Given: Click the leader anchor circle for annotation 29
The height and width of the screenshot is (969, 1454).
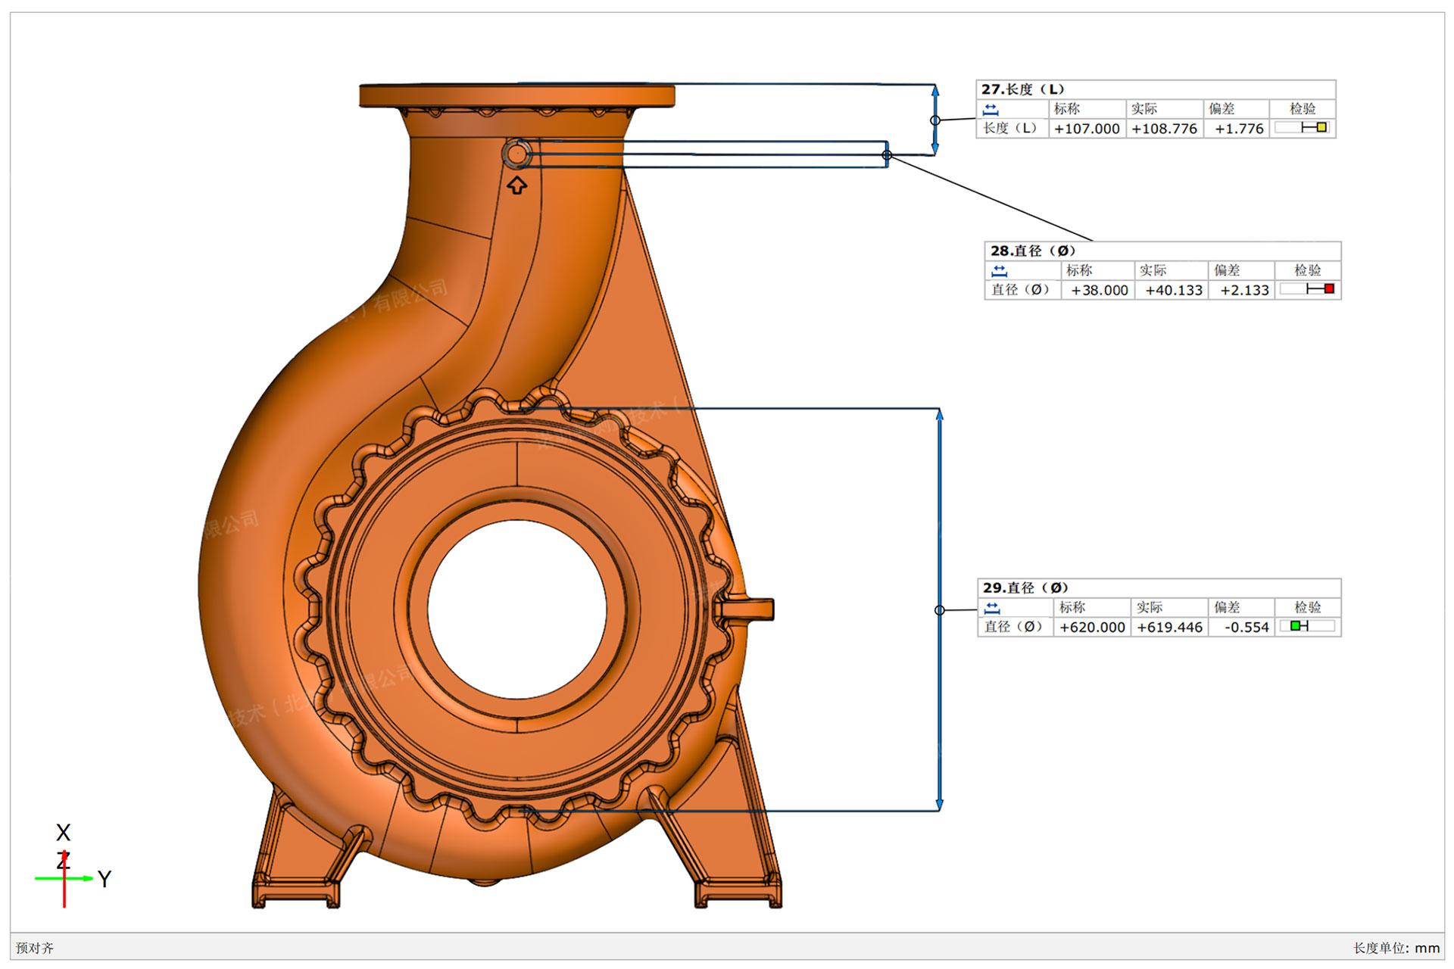Looking at the screenshot, I should tap(940, 610).
